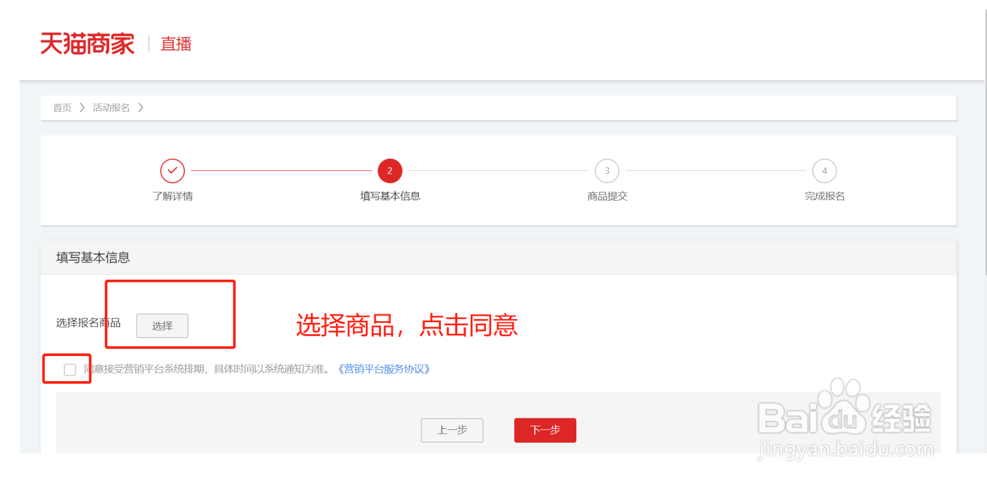Screen dimensions: 987x483
Task: Click the page vertical scrollbar
Action: point(986,142)
